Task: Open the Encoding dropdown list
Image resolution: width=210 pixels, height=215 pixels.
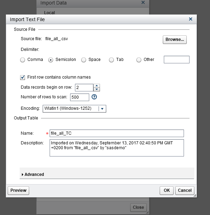Action: click(102, 109)
